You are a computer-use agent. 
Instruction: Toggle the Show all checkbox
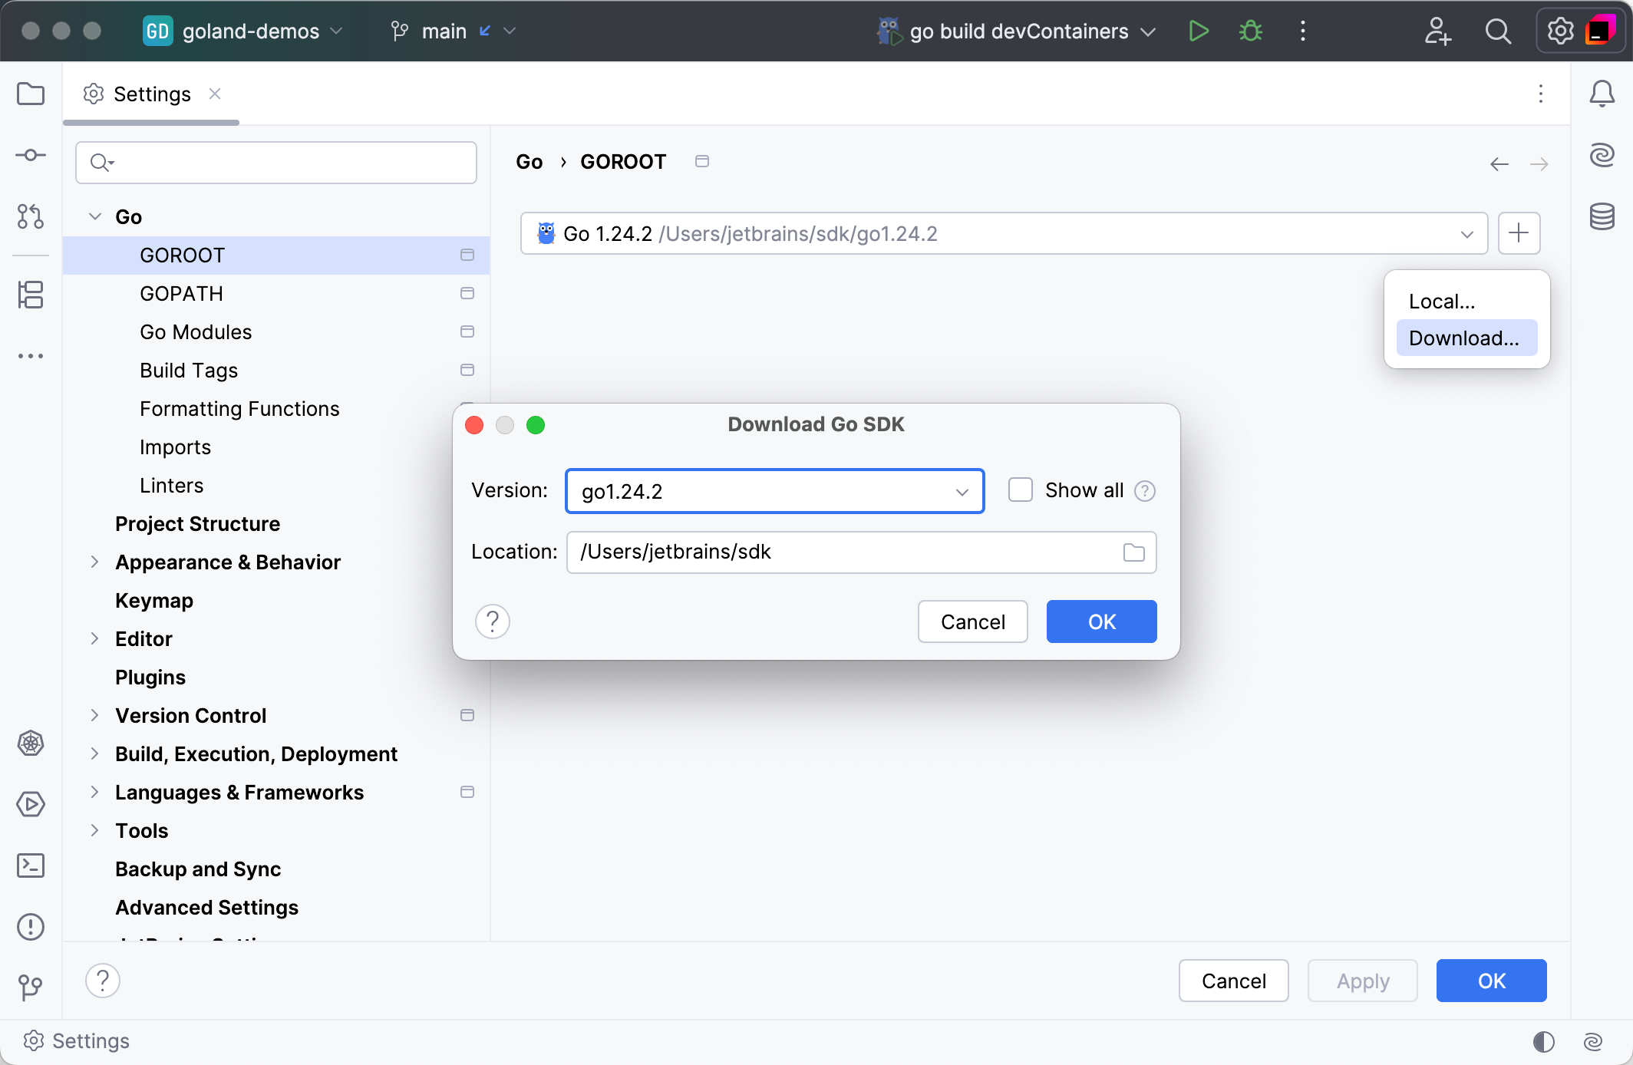(1021, 490)
